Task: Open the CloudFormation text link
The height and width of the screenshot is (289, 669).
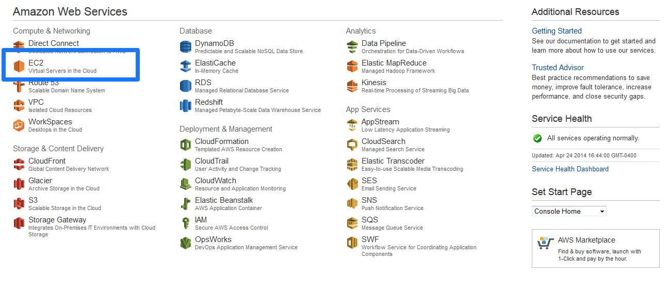Action: pyautogui.click(x=222, y=141)
